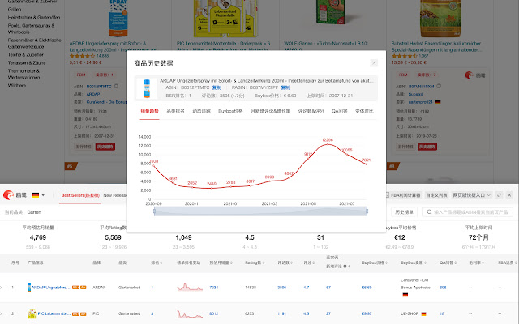Click the 鸥鹭 logo icon in panel

tap(8, 195)
